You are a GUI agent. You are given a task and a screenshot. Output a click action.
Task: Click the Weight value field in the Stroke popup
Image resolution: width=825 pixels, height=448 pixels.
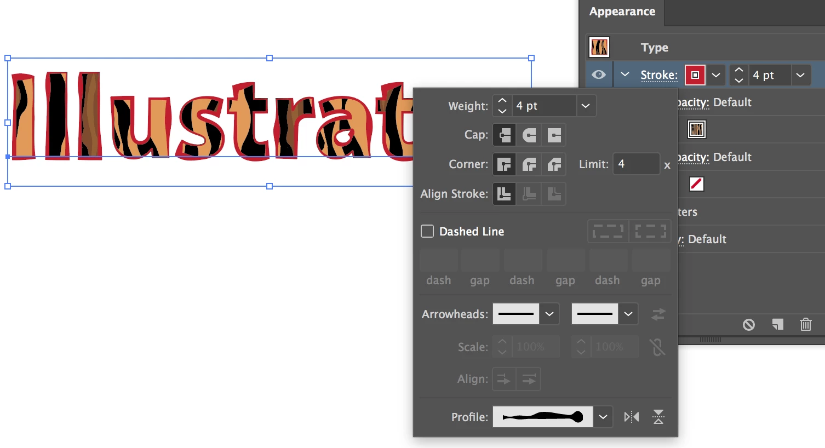[x=544, y=106]
